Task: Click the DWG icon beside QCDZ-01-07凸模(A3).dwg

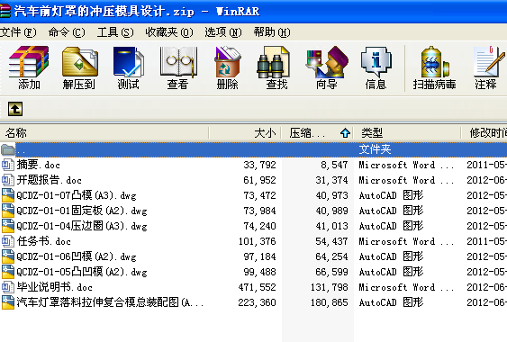Action: pyautogui.click(x=8, y=195)
